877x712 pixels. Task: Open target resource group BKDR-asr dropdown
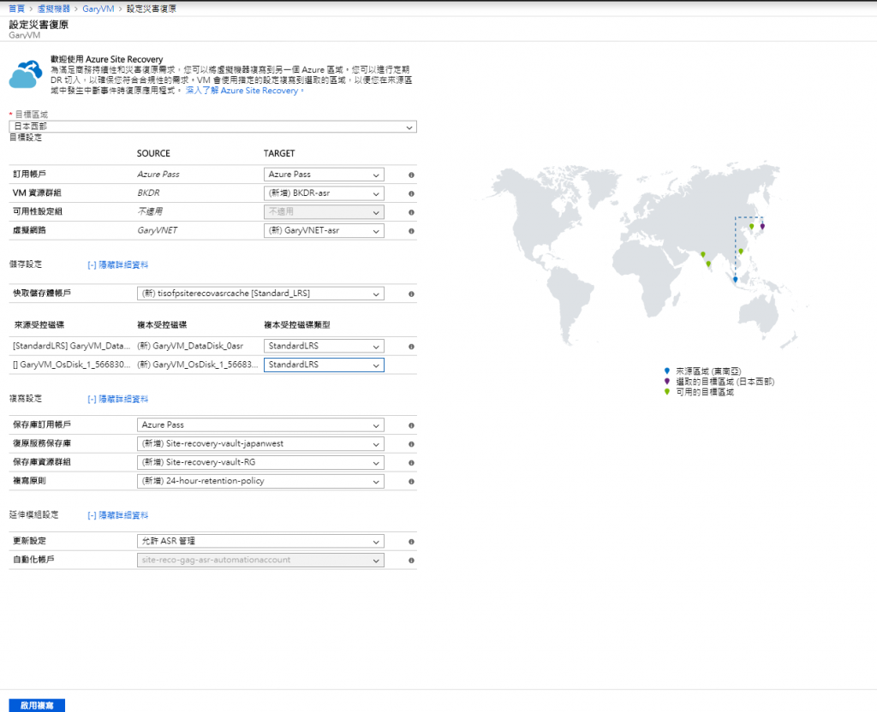[x=324, y=193]
